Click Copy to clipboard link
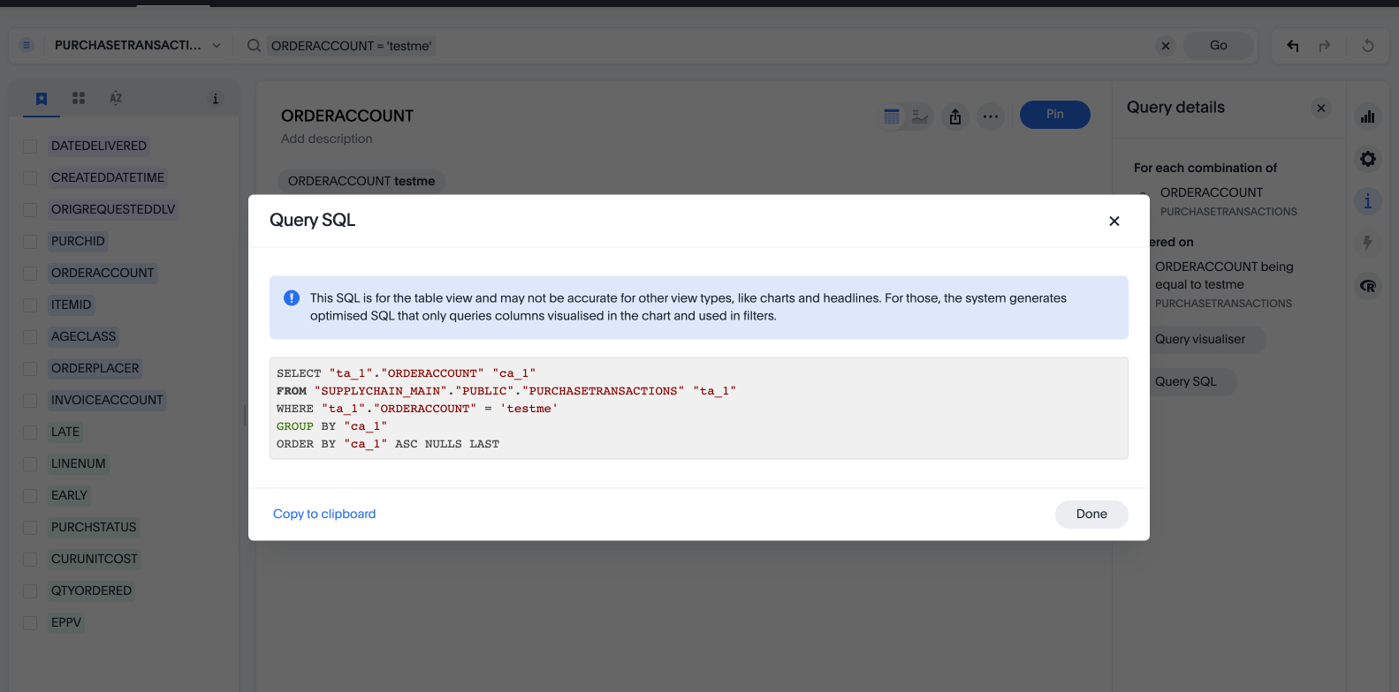1399x692 pixels. point(324,514)
